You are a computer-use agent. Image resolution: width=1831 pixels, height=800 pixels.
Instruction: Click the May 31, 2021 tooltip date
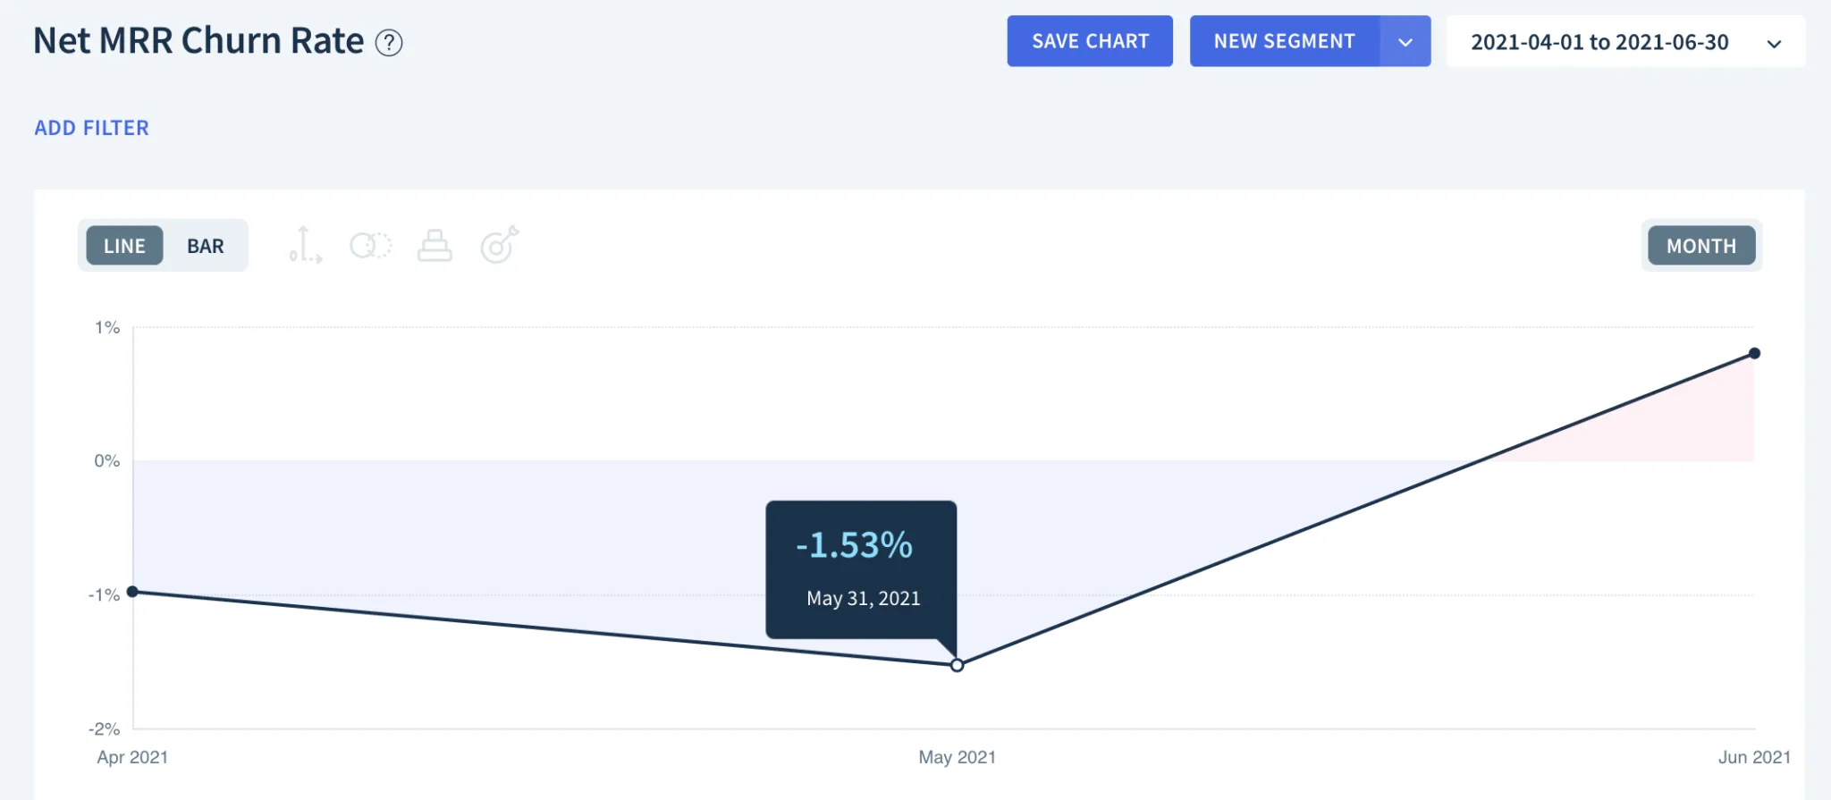(863, 598)
